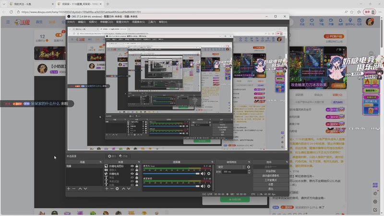Mute the 桌面音频 speaker icon
Viewport: 384px width, 216px height.
pos(203,186)
